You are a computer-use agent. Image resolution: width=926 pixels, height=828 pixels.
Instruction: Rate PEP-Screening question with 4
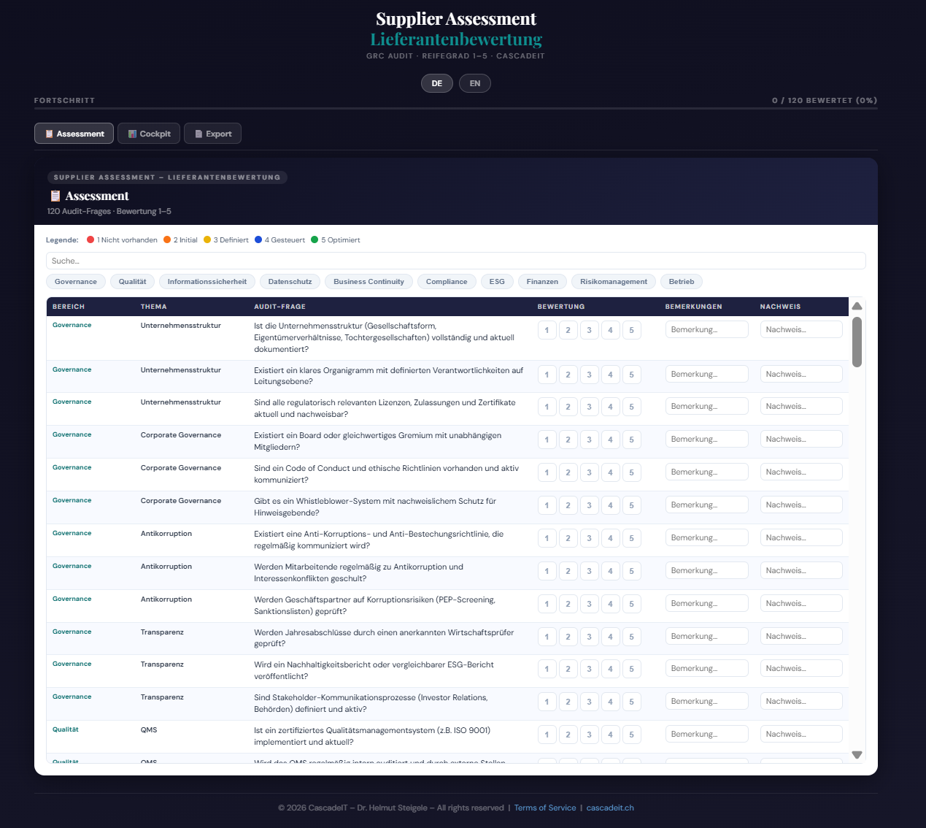click(611, 604)
